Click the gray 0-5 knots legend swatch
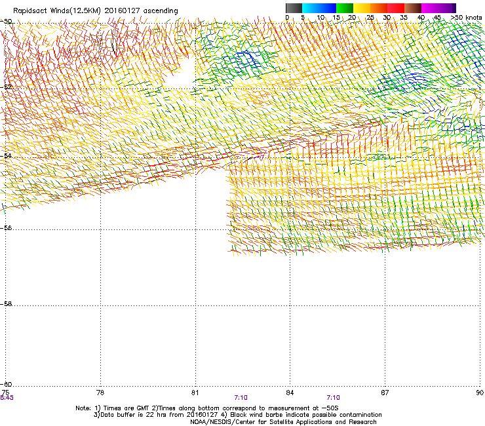Viewport: 485px width, 426px height. (x=294, y=8)
